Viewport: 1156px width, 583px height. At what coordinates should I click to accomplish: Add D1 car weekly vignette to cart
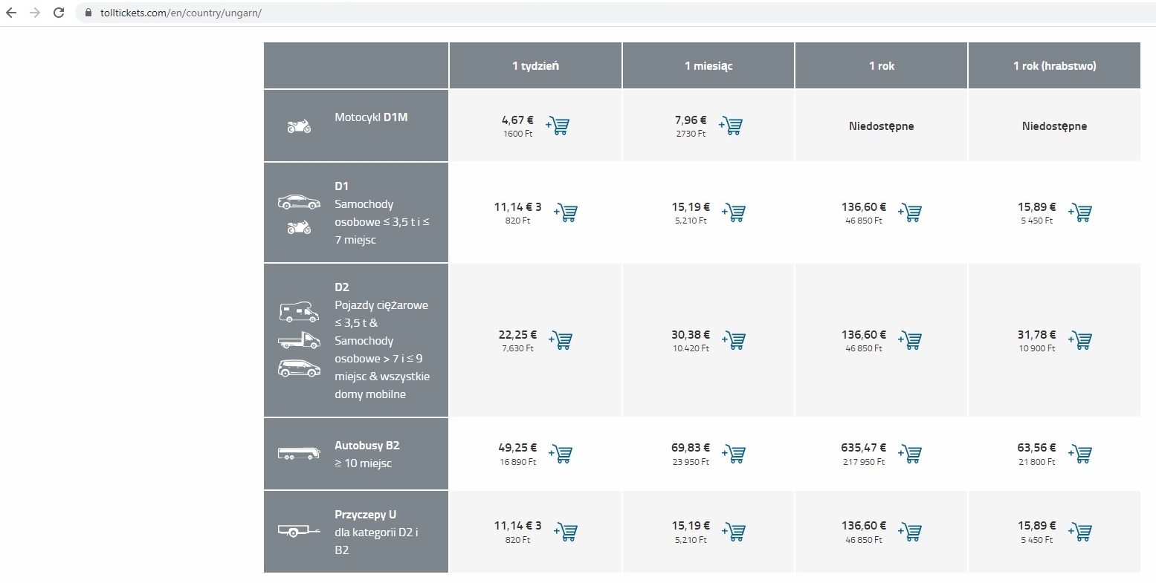tap(566, 213)
